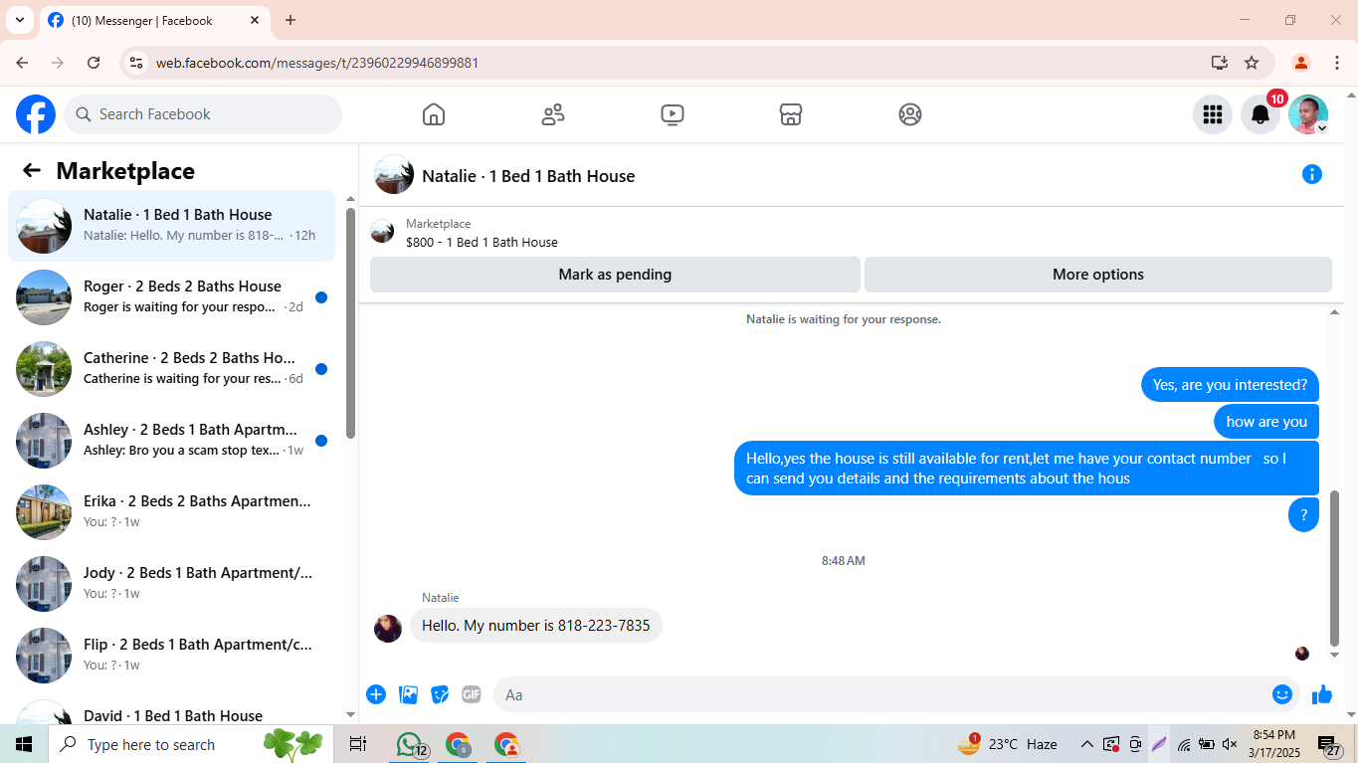Click the address bar URL
1358x763 pixels.
click(x=317, y=63)
